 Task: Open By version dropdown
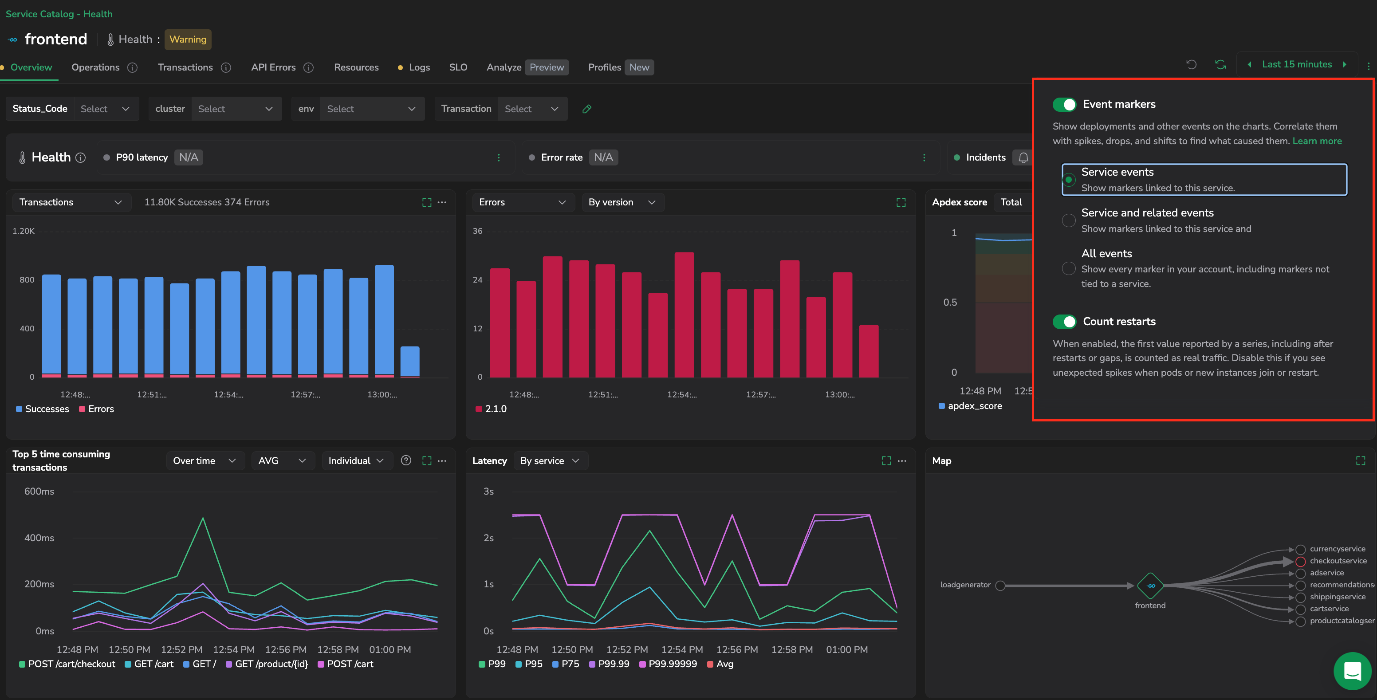(x=622, y=203)
